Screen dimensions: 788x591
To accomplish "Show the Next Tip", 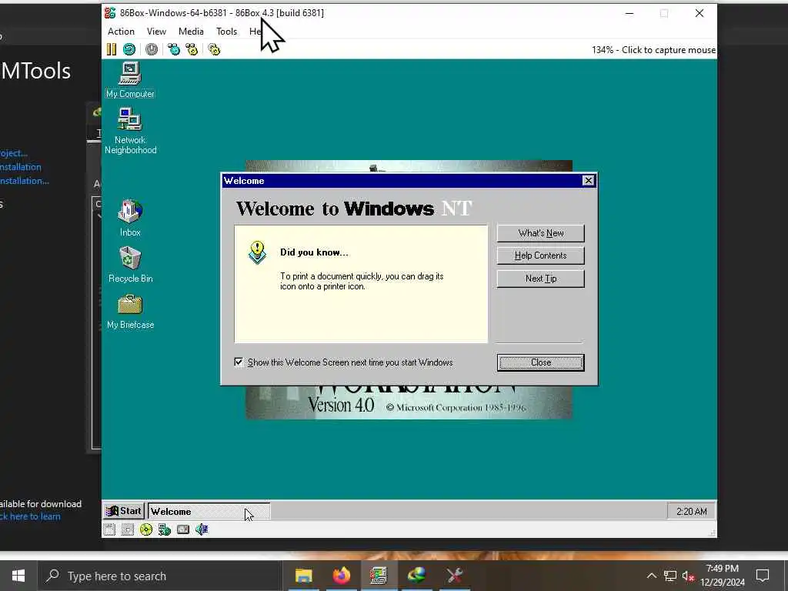I will pos(541,279).
